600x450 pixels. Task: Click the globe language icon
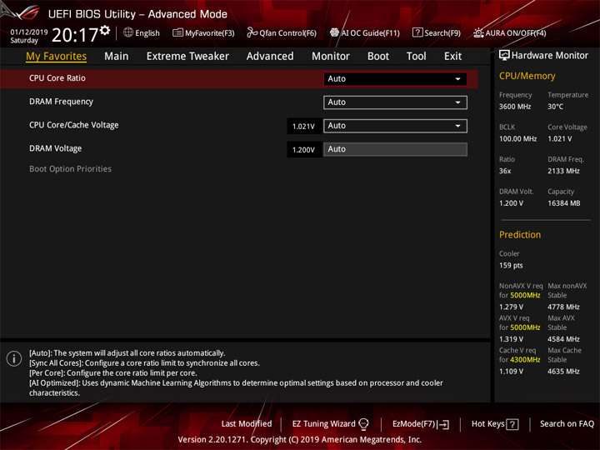click(x=128, y=32)
